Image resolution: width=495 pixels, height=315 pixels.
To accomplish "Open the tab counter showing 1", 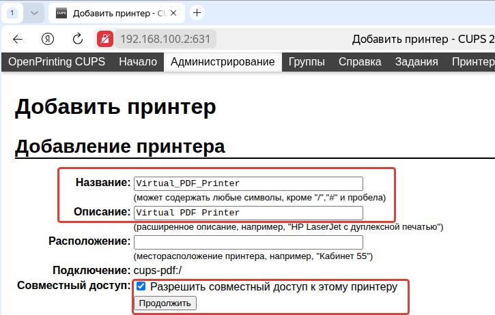I will (12, 13).
